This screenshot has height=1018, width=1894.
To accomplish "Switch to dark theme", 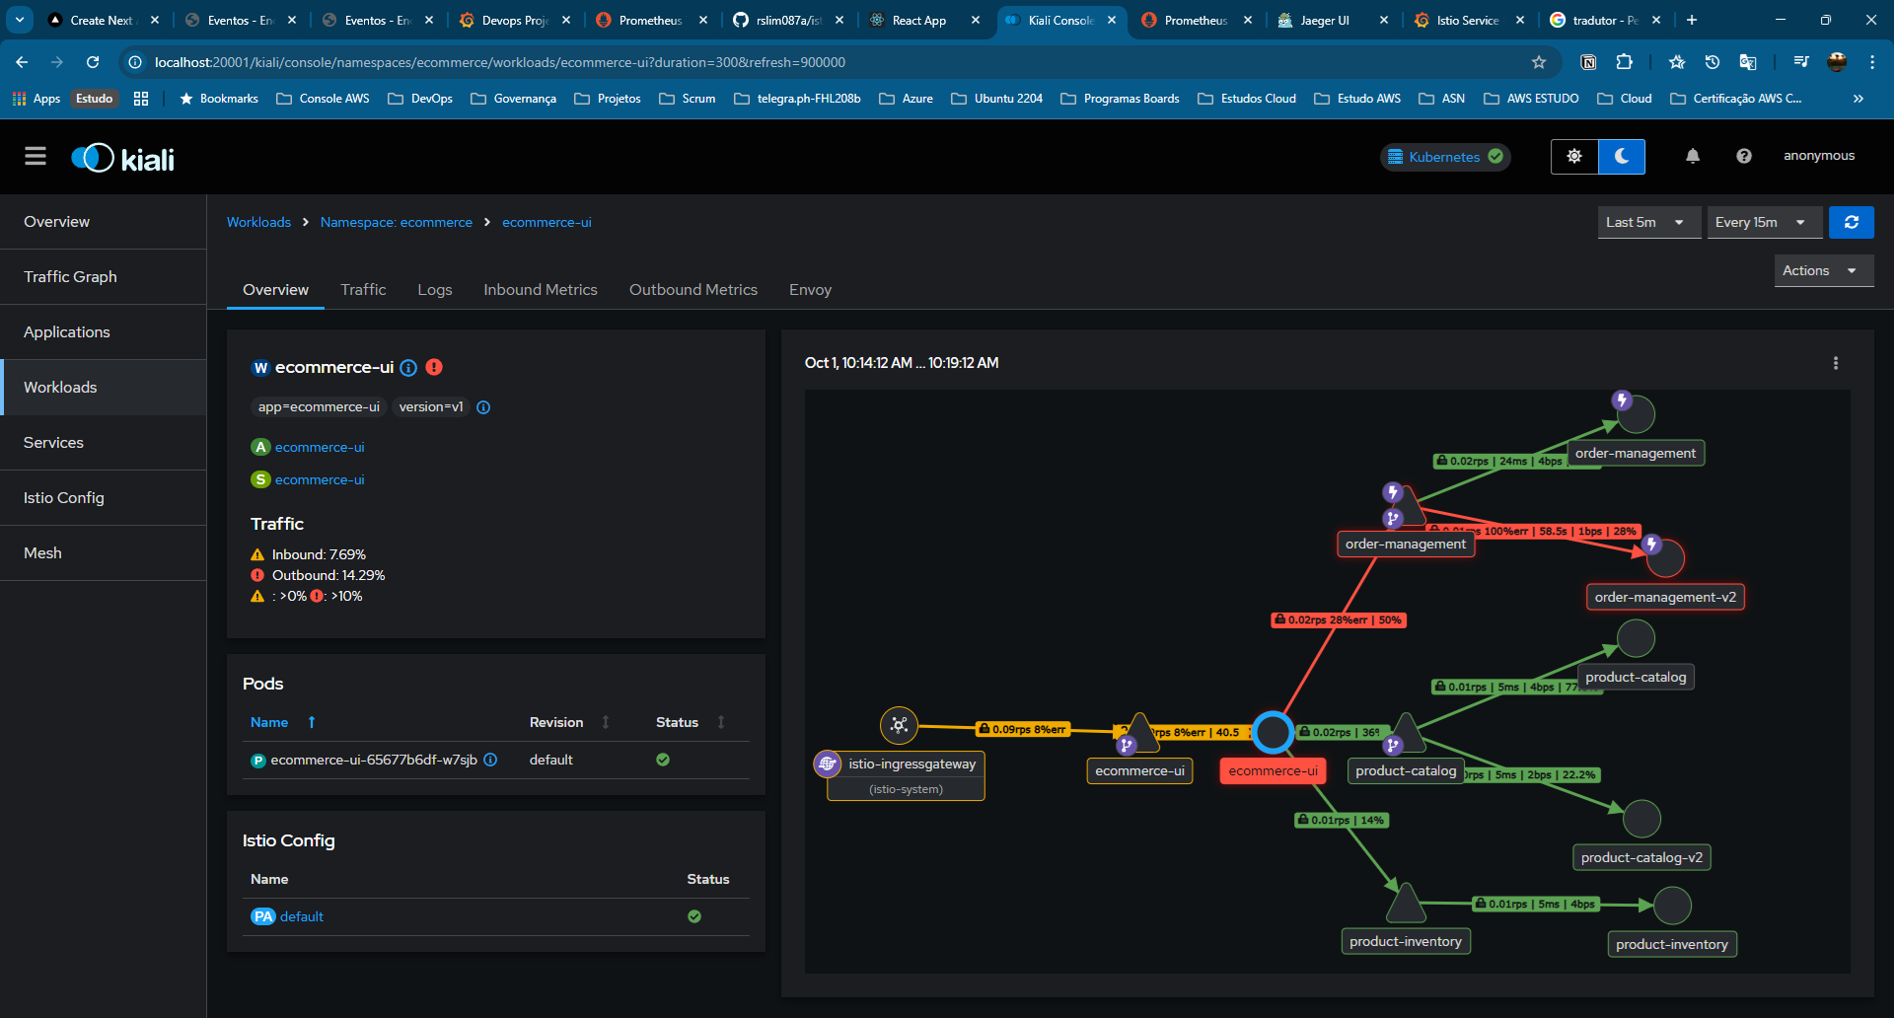I will coord(1622,156).
